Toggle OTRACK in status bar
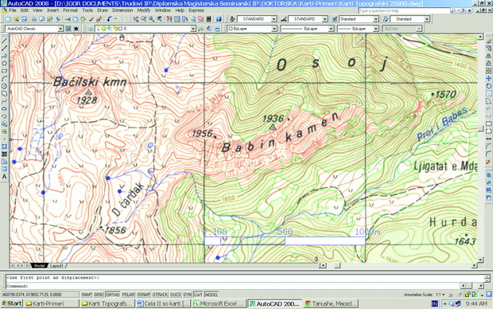The width and height of the screenshot is (493, 309). tap(160, 295)
